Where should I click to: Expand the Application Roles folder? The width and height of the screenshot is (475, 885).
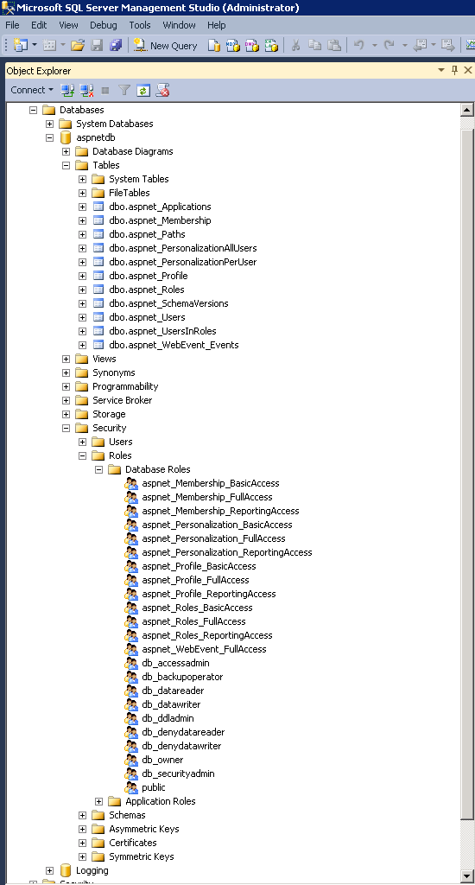[98, 801]
